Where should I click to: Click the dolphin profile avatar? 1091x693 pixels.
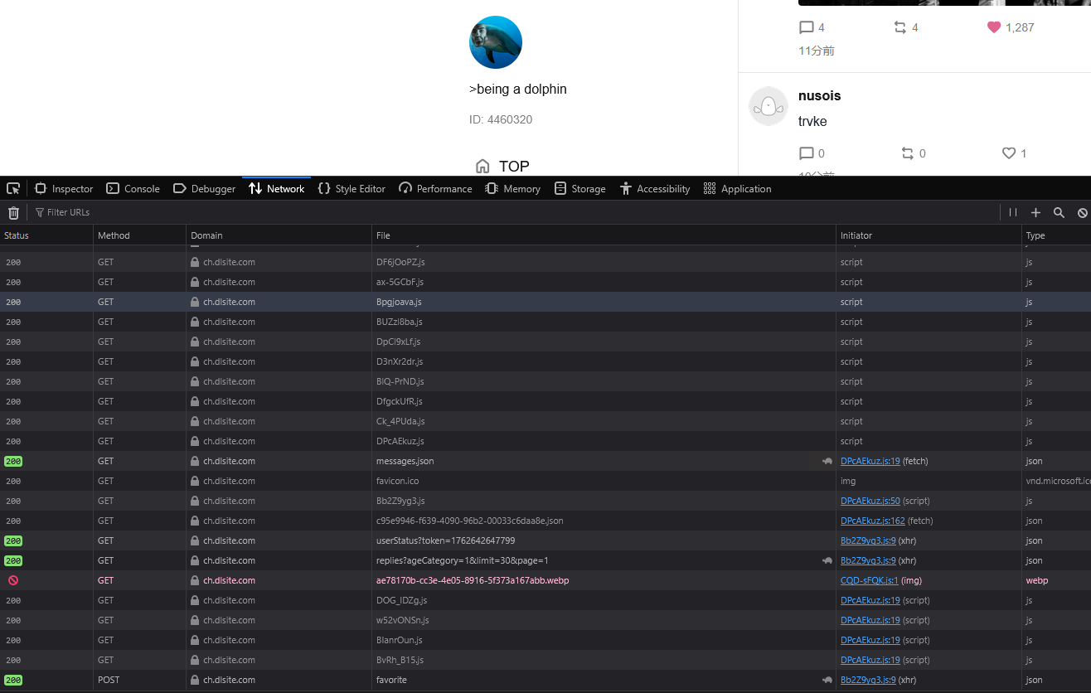coord(496,42)
